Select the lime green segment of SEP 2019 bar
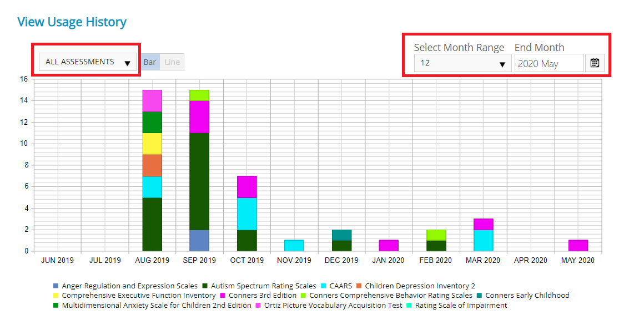This screenshot has width=629, height=330. click(x=199, y=95)
